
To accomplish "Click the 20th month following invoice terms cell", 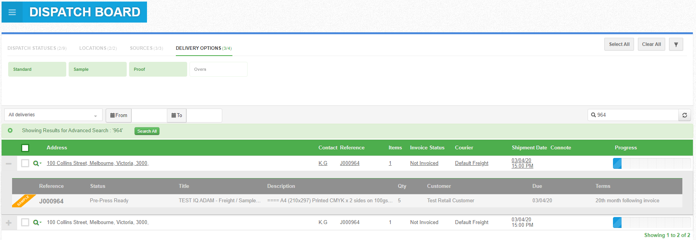I will (x=627, y=201).
